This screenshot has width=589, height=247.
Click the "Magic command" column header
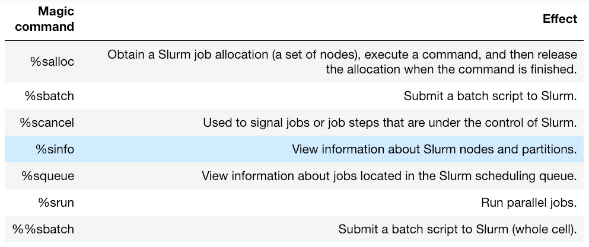[45, 20]
